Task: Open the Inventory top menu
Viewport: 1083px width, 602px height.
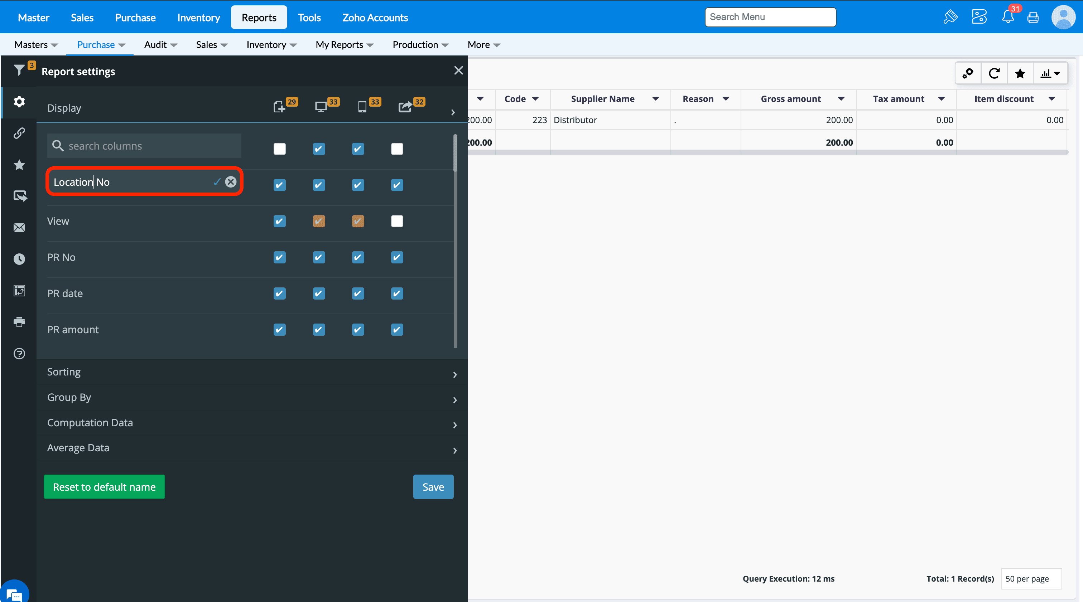Action: 198,18
